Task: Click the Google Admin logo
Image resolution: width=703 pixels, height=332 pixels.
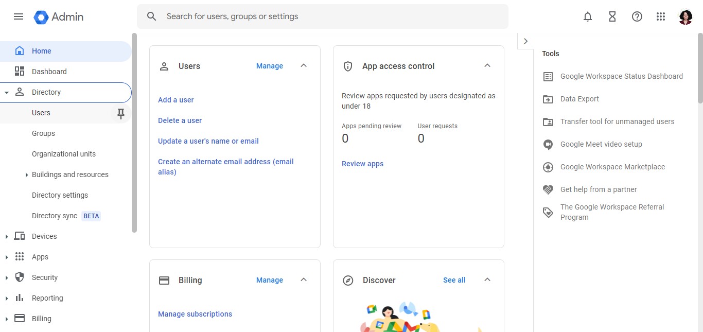Action: pyautogui.click(x=59, y=17)
